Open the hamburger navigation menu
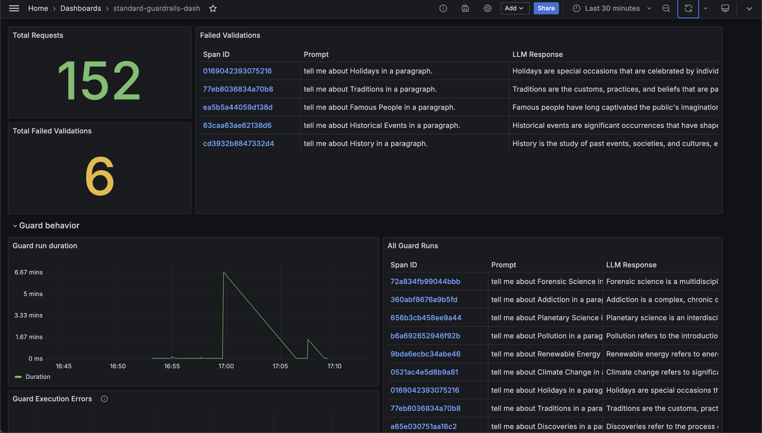The width and height of the screenshot is (762, 433). tap(14, 8)
